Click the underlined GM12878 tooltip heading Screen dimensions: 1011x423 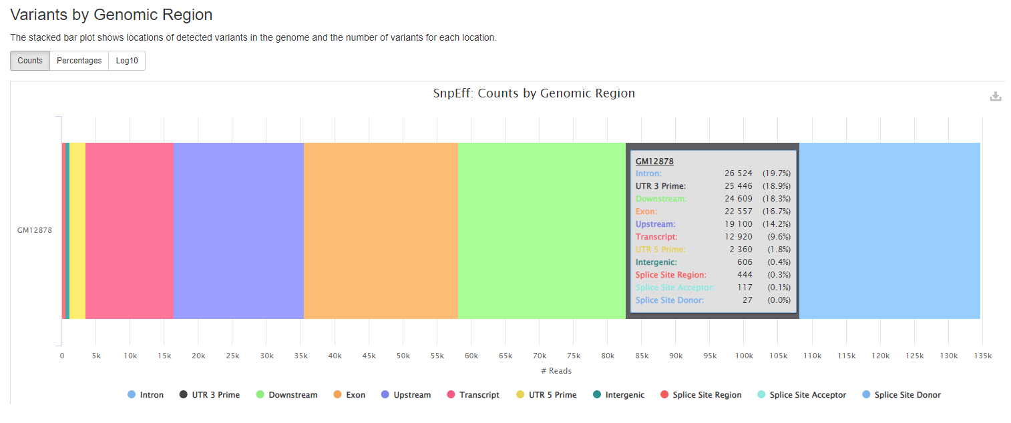click(x=654, y=161)
